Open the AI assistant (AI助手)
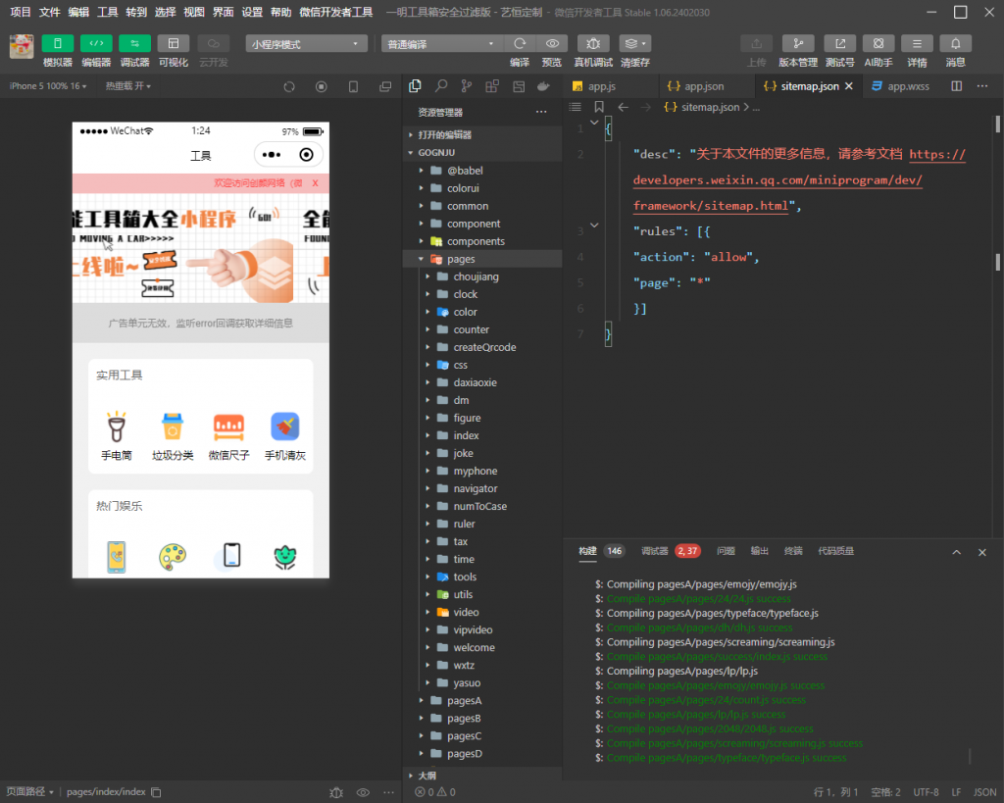 pyautogui.click(x=878, y=43)
